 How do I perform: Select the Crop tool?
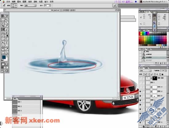click(3, 26)
